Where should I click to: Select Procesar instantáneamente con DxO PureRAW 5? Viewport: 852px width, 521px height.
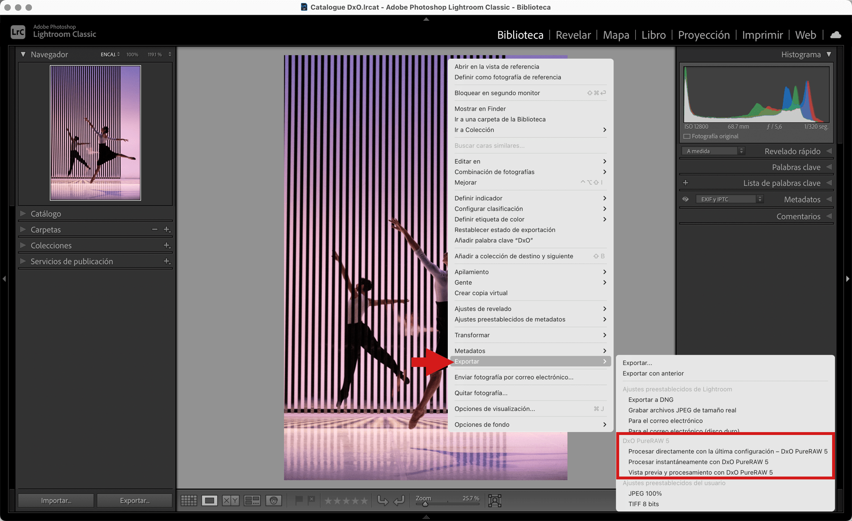pyautogui.click(x=725, y=461)
